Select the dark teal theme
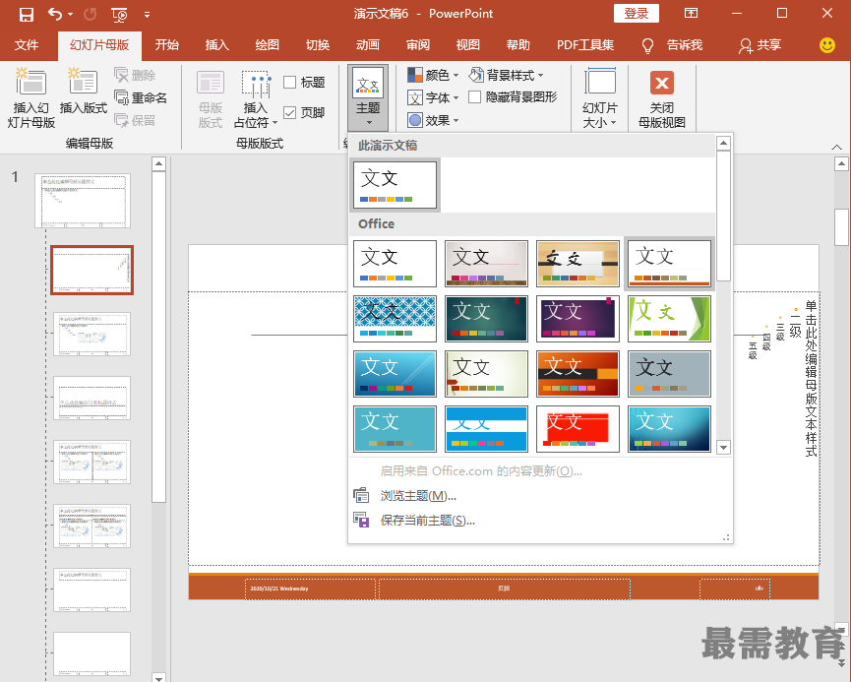The image size is (851, 682). [x=486, y=319]
